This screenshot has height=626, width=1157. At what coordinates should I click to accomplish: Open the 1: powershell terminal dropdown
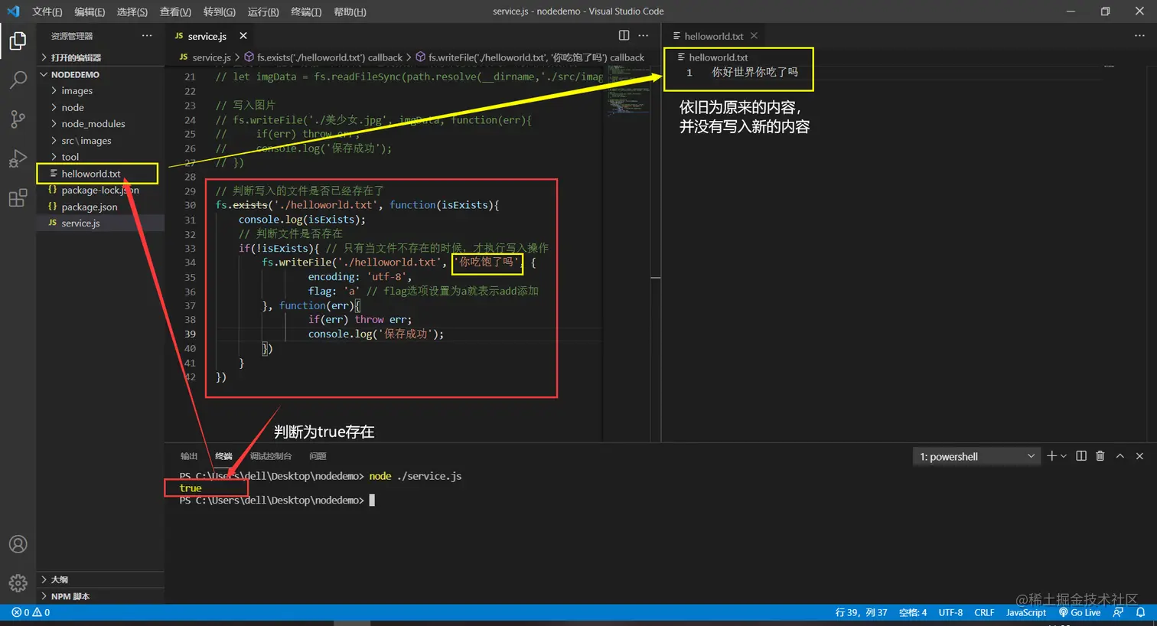(977, 457)
